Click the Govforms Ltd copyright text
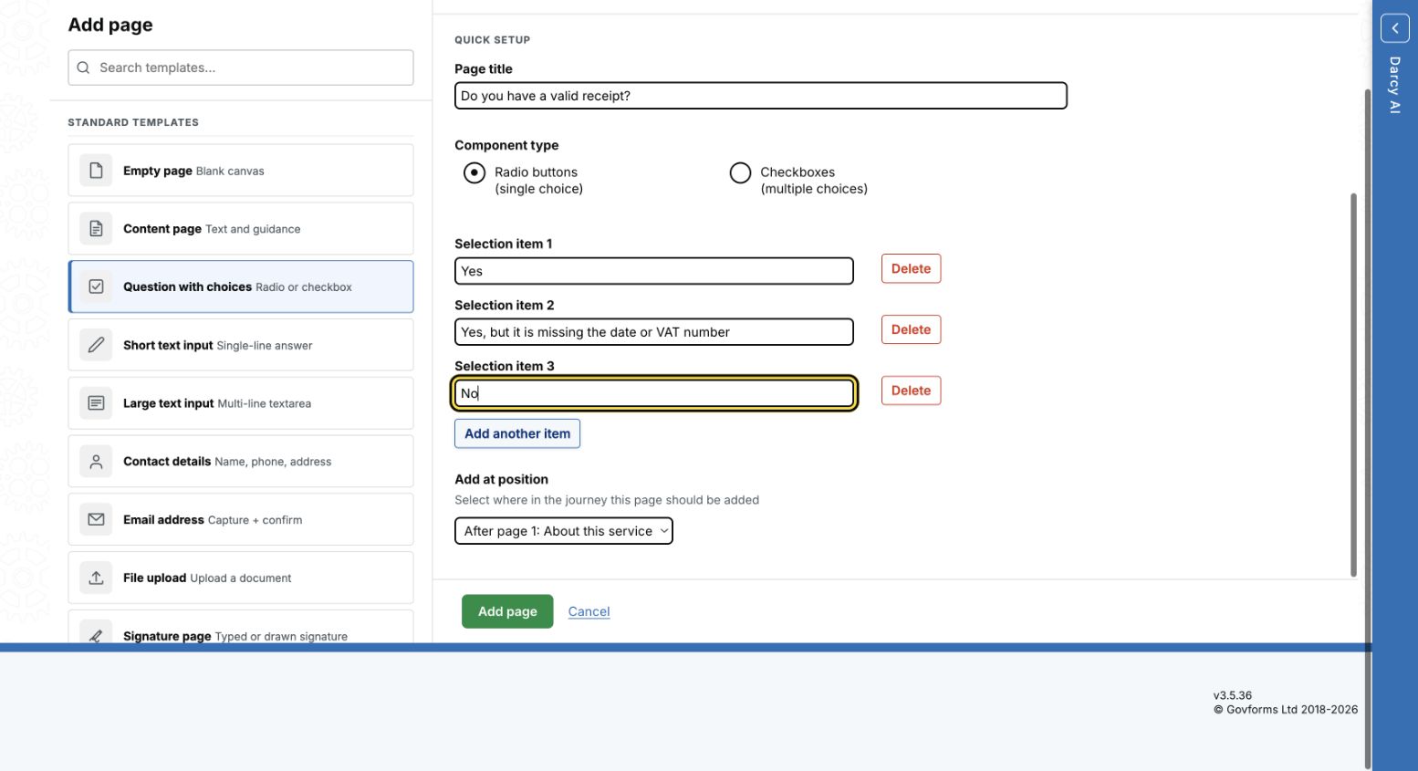 click(x=1286, y=710)
